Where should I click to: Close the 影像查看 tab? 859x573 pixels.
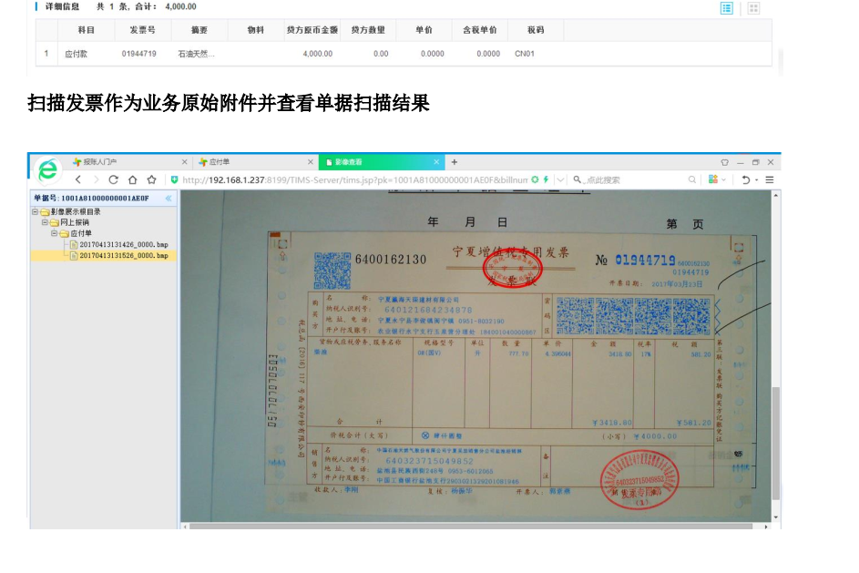click(436, 162)
